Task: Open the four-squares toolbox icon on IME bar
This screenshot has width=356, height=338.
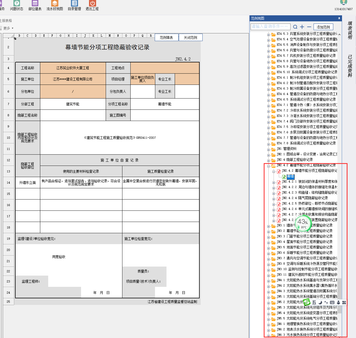Action: [x=344, y=302]
